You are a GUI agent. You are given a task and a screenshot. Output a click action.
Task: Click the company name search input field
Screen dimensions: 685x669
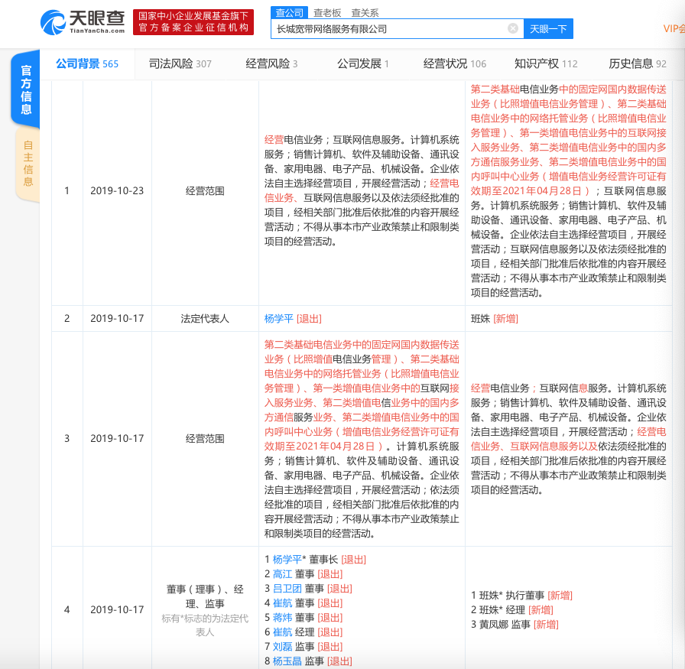pos(390,29)
